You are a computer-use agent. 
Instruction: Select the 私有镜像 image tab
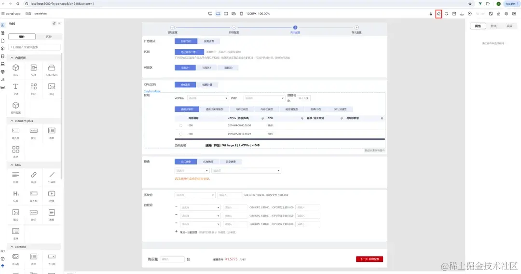(208, 162)
